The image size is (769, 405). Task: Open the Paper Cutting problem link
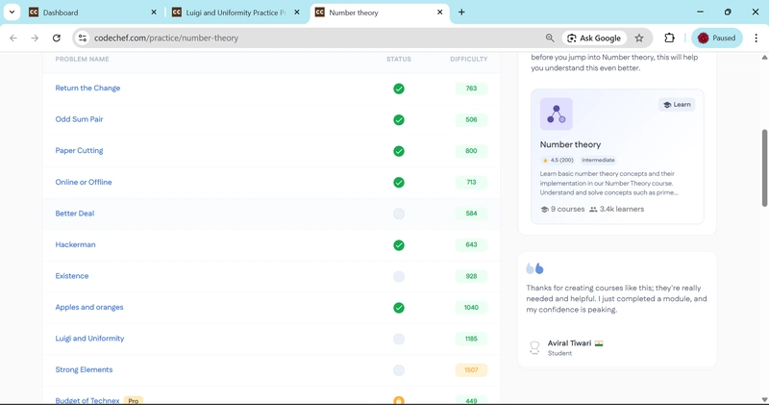point(79,151)
